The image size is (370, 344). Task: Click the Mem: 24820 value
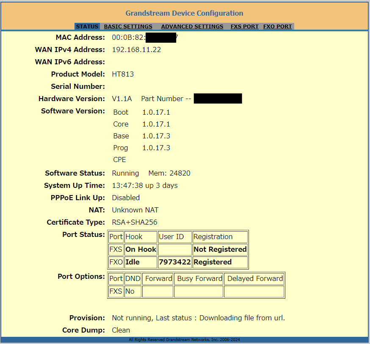pos(169,173)
